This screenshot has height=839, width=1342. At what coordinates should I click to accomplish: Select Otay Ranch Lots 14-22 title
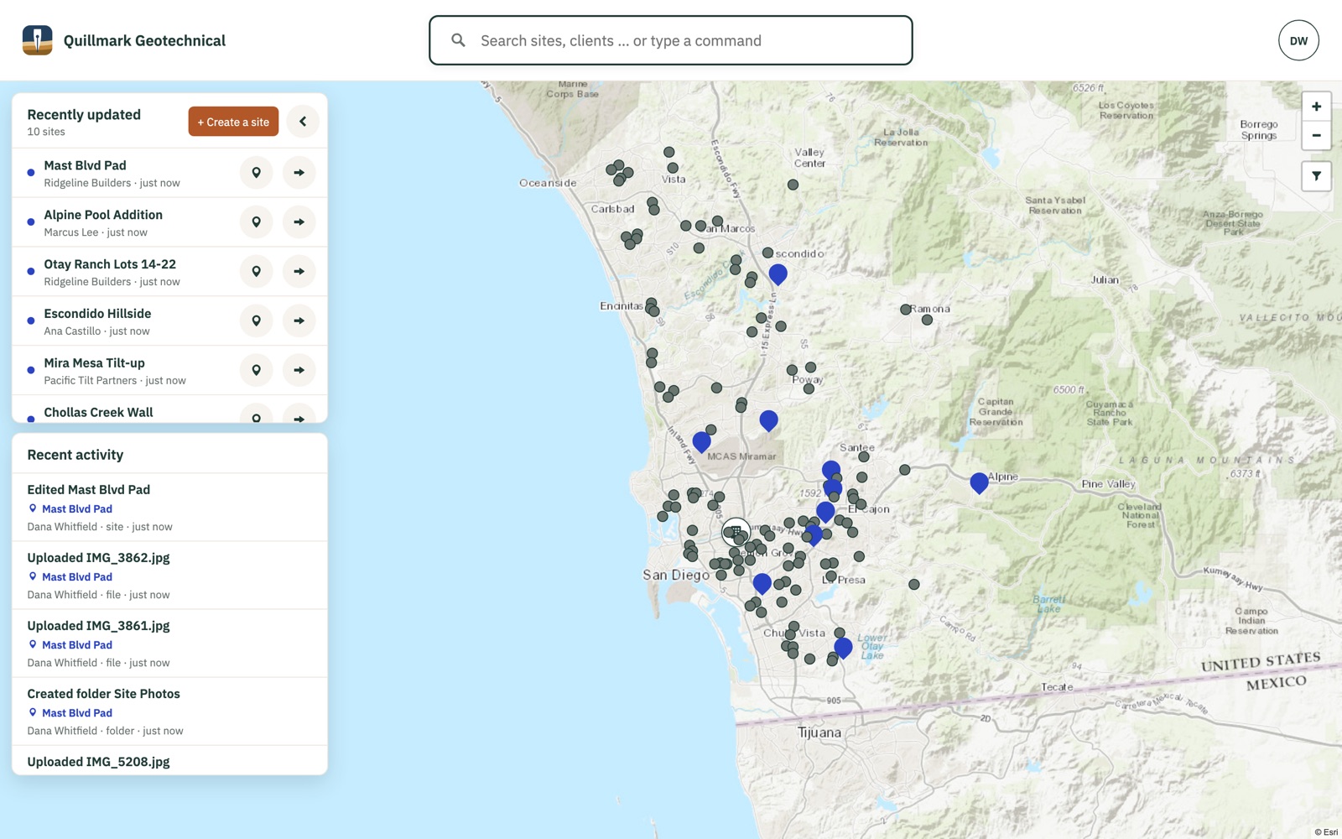[110, 264]
